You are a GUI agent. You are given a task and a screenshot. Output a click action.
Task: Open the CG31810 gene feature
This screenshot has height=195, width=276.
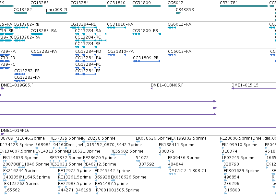click(x=116, y=6)
